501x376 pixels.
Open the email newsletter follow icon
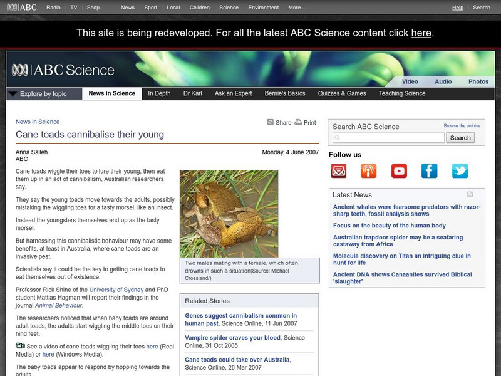[339, 171]
